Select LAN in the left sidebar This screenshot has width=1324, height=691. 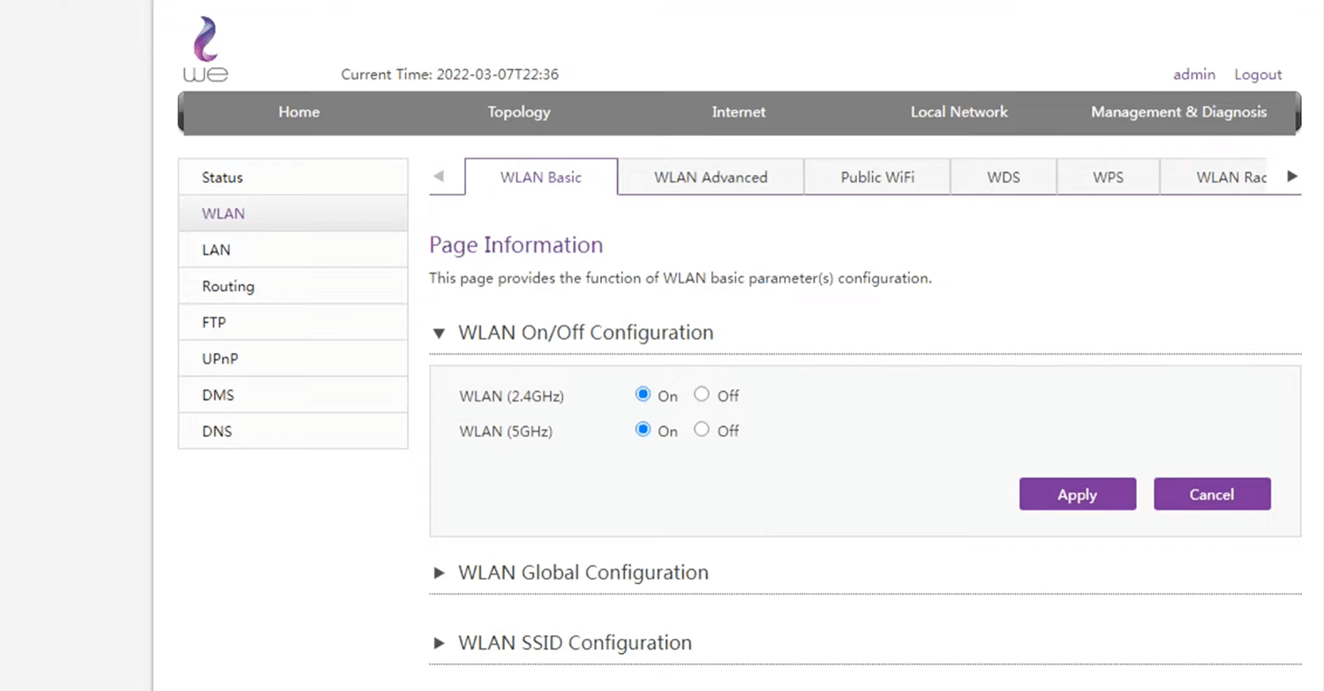(216, 250)
